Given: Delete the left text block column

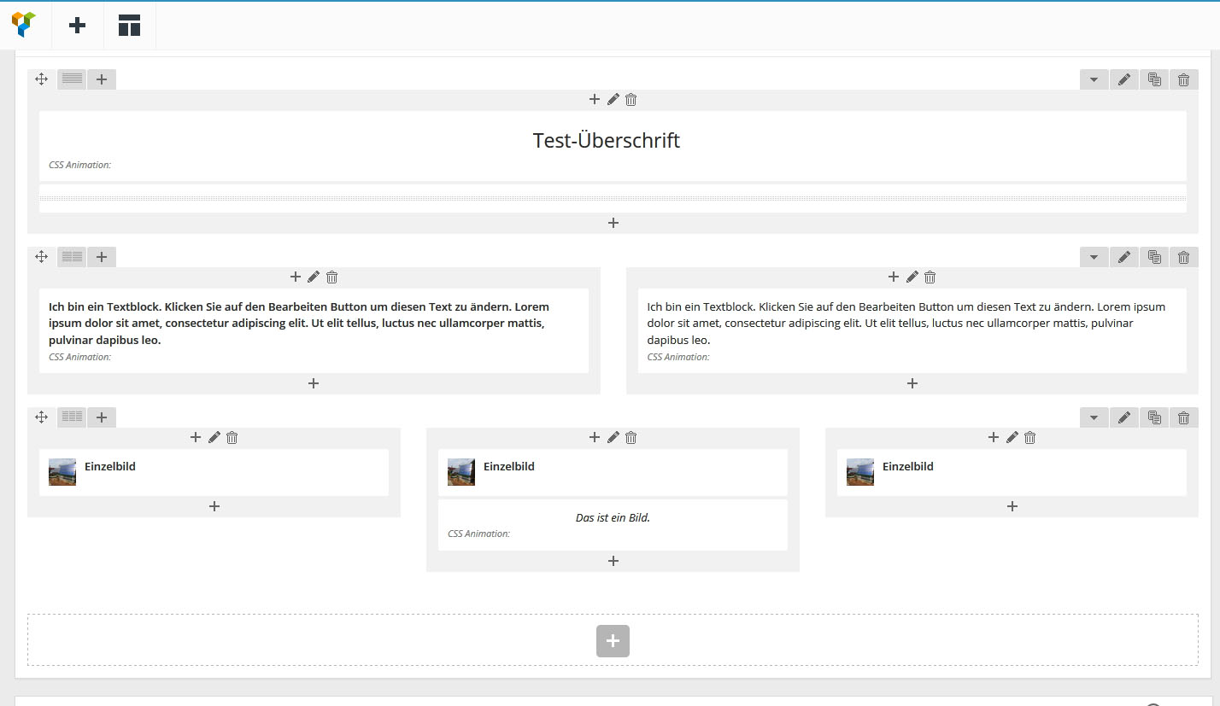Looking at the screenshot, I should point(332,277).
